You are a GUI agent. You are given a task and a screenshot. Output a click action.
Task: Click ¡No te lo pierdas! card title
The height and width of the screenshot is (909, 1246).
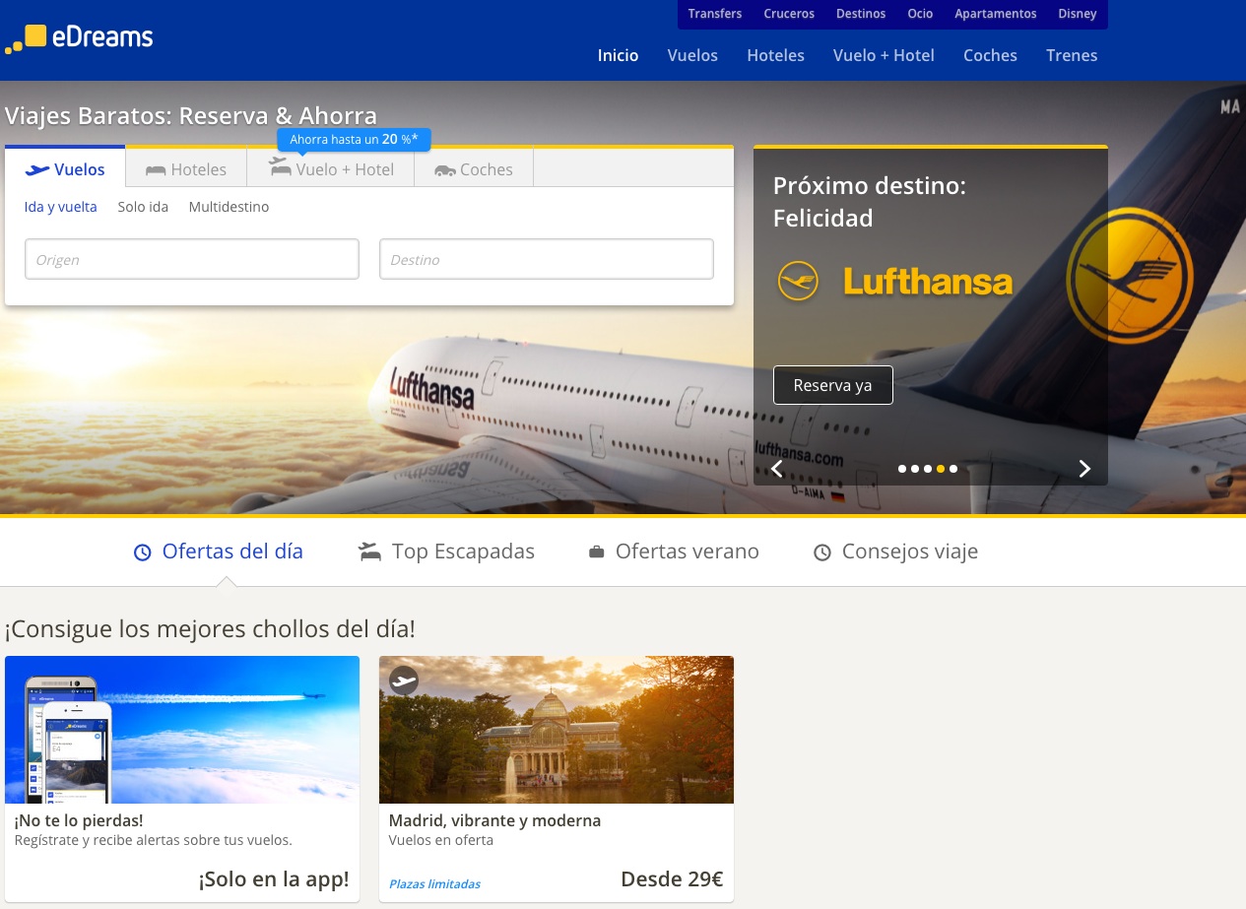79,820
